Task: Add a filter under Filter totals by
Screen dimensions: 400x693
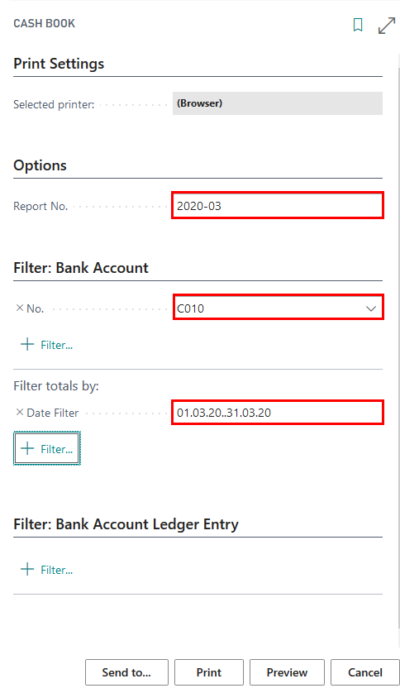Action: click(47, 449)
